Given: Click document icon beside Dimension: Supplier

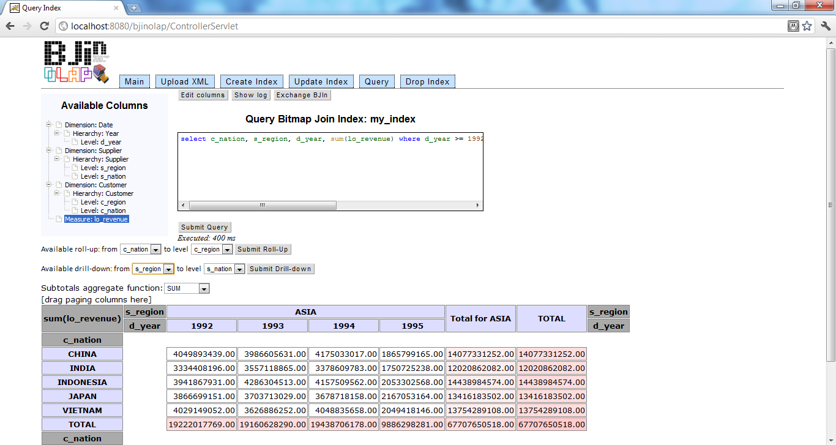Looking at the screenshot, I should (x=59, y=151).
